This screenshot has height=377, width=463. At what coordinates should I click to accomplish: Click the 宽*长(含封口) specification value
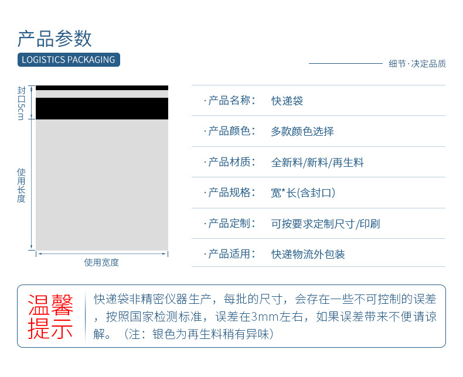(303, 193)
